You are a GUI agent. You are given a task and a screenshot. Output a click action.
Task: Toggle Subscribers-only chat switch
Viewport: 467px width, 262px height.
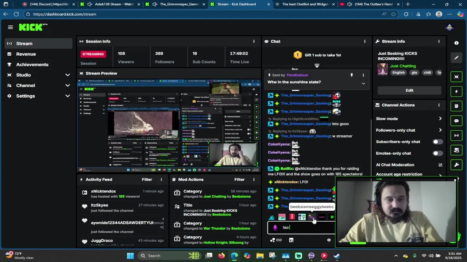tap(437, 142)
